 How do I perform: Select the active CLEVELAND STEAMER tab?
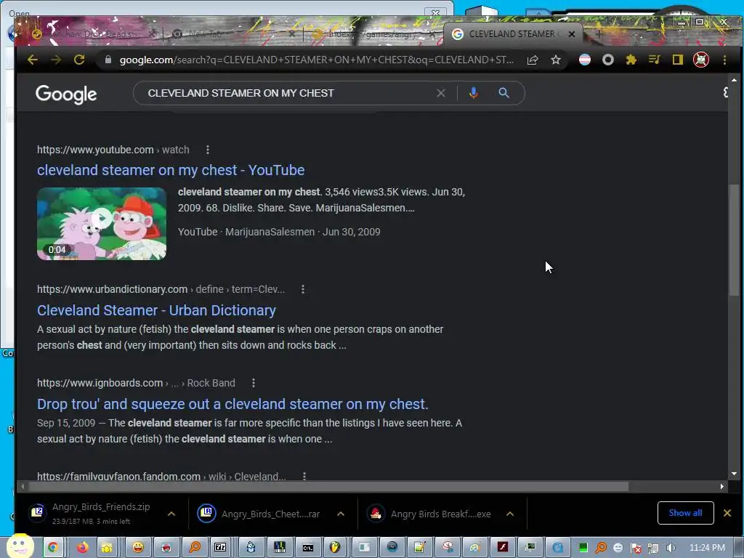[x=512, y=34]
